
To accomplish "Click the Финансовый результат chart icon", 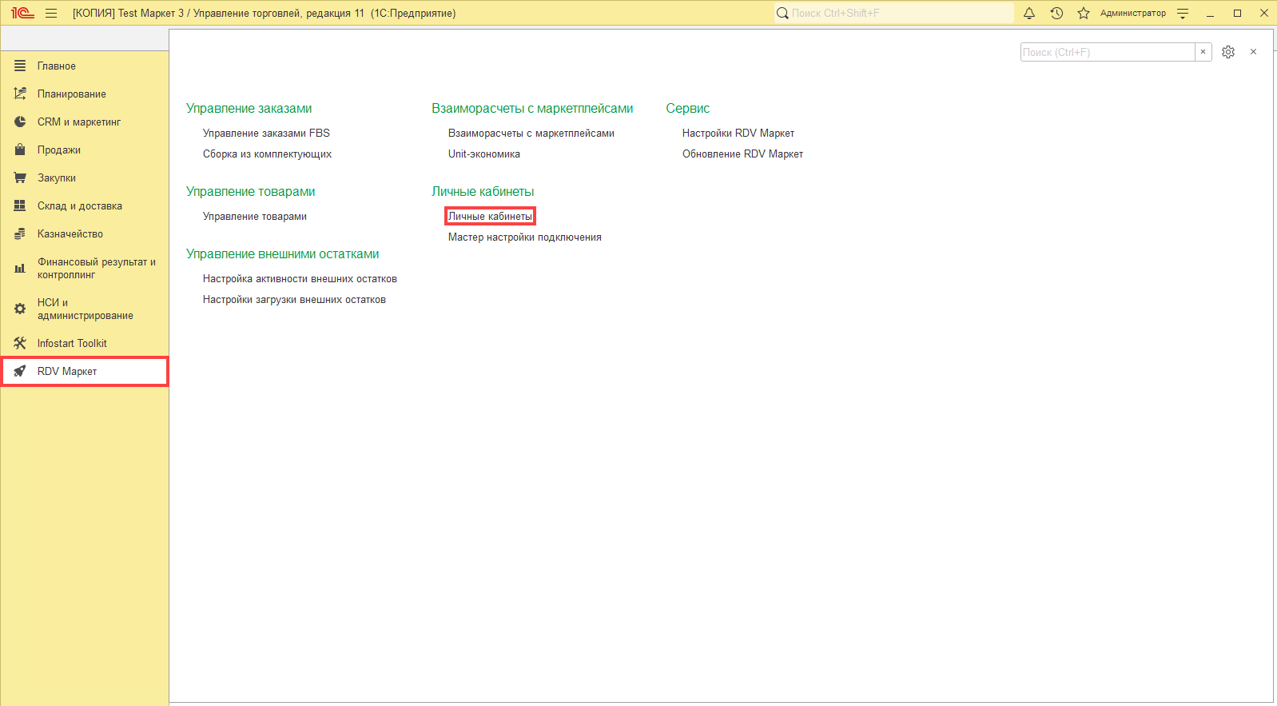I will tap(20, 268).
